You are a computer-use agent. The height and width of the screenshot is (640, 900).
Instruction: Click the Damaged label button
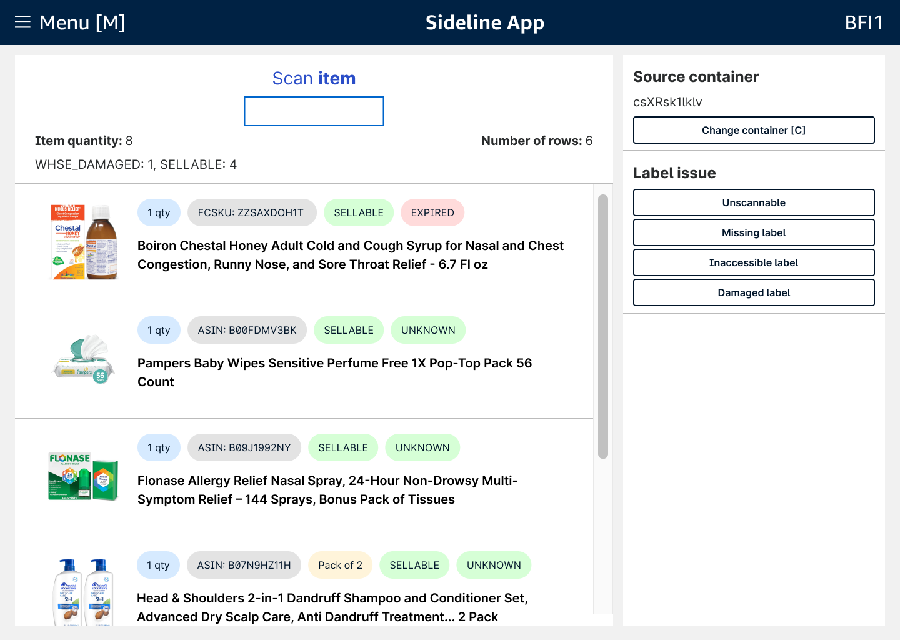pyautogui.click(x=754, y=292)
